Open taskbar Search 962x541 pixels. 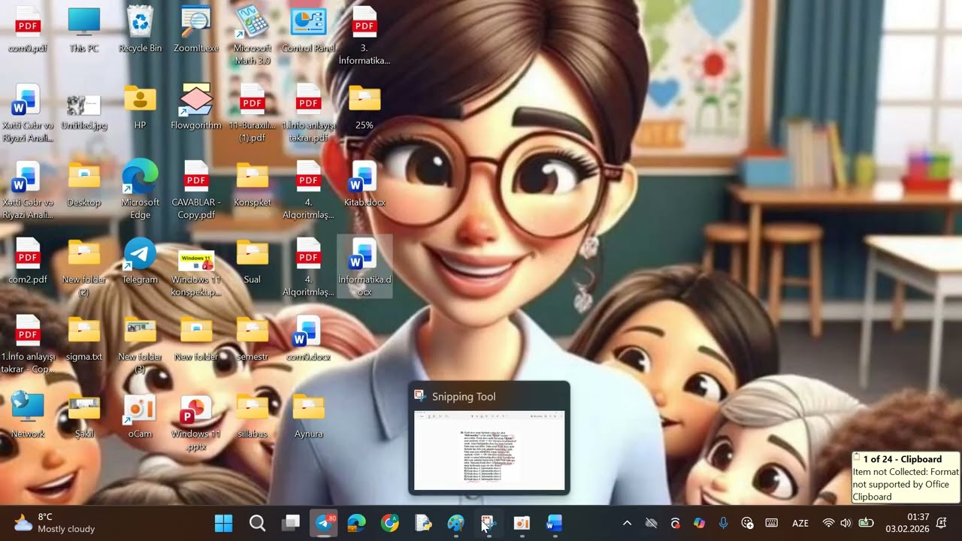(x=257, y=523)
